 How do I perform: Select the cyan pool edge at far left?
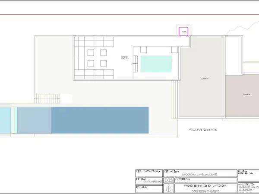click(x=5, y=120)
